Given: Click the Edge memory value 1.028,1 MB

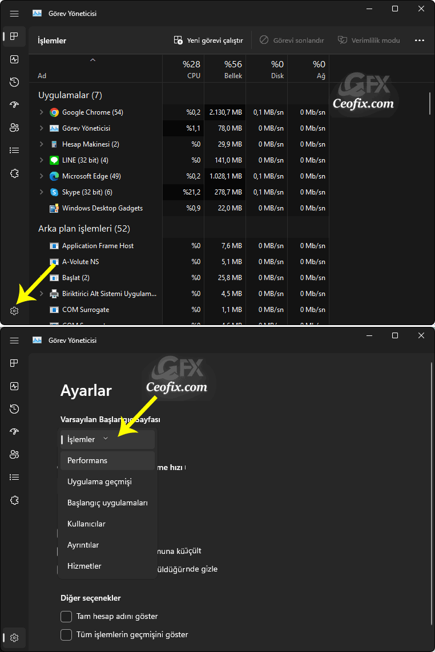Looking at the screenshot, I should (225, 176).
